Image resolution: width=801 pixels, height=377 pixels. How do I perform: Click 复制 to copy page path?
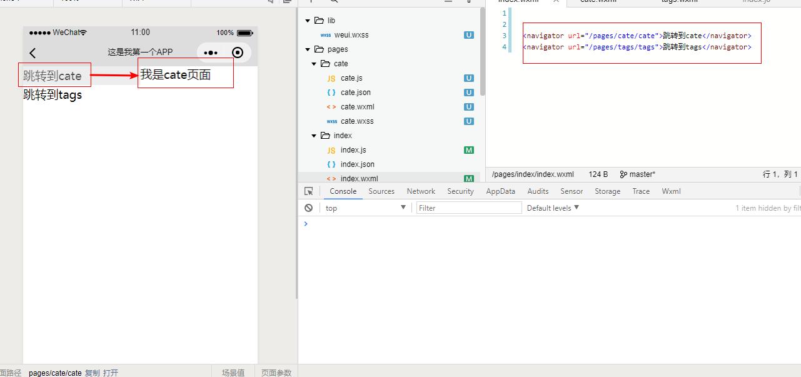pos(92,373)
